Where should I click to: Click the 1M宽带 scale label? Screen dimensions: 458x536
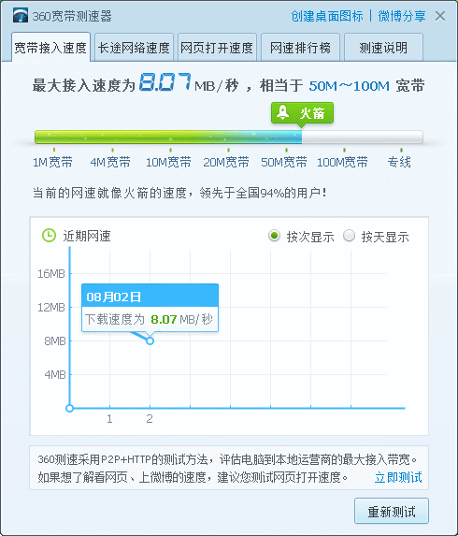(x=52, y=162)
